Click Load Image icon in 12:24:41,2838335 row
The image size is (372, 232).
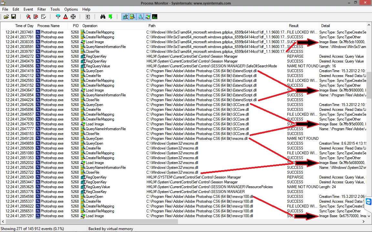[x=83, y=42]
